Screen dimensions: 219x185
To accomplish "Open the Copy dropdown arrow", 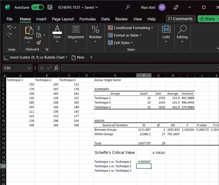I will 44,35.
